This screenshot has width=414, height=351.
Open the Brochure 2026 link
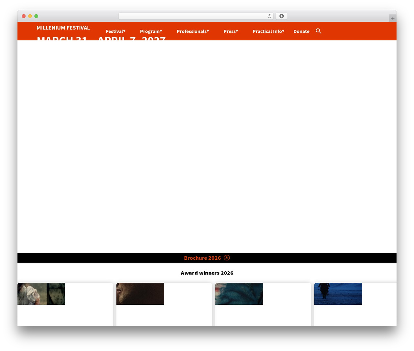202,258
